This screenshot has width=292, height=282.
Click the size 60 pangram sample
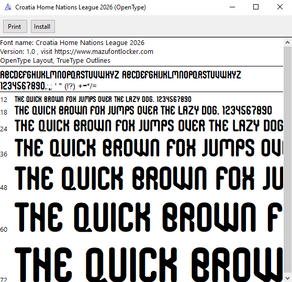click(149, 217)
